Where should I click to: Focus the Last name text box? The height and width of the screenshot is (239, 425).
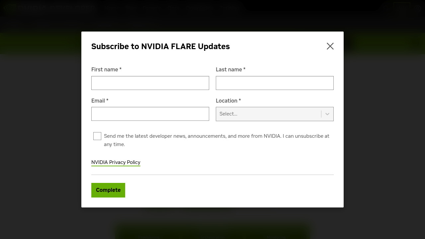coord(275,83)
